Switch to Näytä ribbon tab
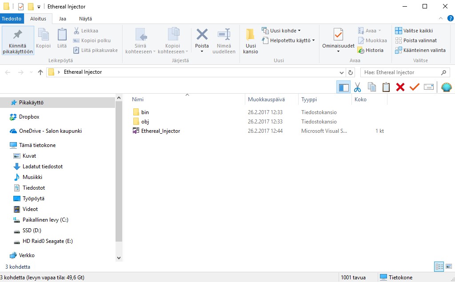The width and height of the screenshot is (455, 282). click(86, 19)
